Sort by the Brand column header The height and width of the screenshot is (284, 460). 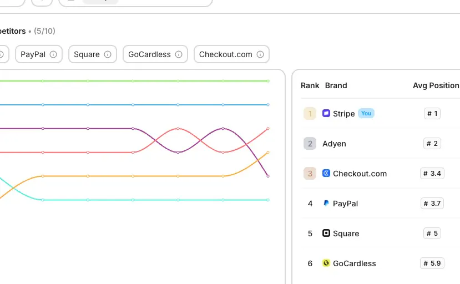coord(336,85)
